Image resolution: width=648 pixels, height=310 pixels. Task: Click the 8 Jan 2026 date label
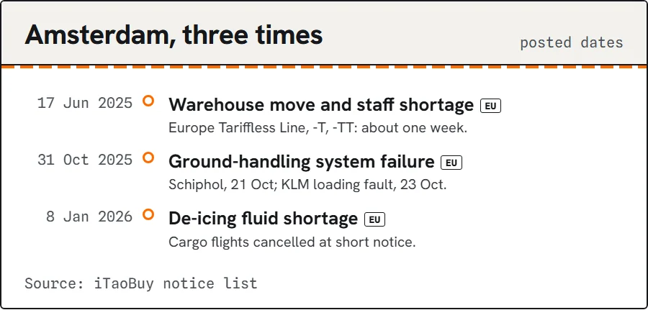(x=89, y=217)
